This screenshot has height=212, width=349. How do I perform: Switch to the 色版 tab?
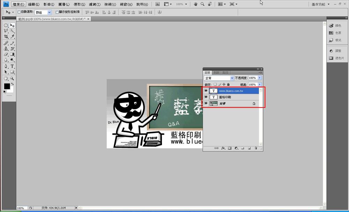(216, 73)
